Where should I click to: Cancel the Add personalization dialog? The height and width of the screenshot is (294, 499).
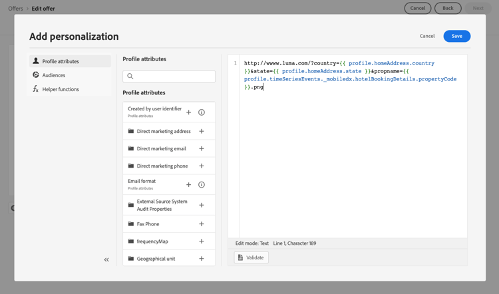[x=427, y=36]
